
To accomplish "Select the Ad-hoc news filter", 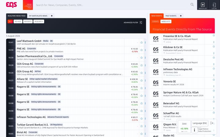I will (x=18, y=22).
